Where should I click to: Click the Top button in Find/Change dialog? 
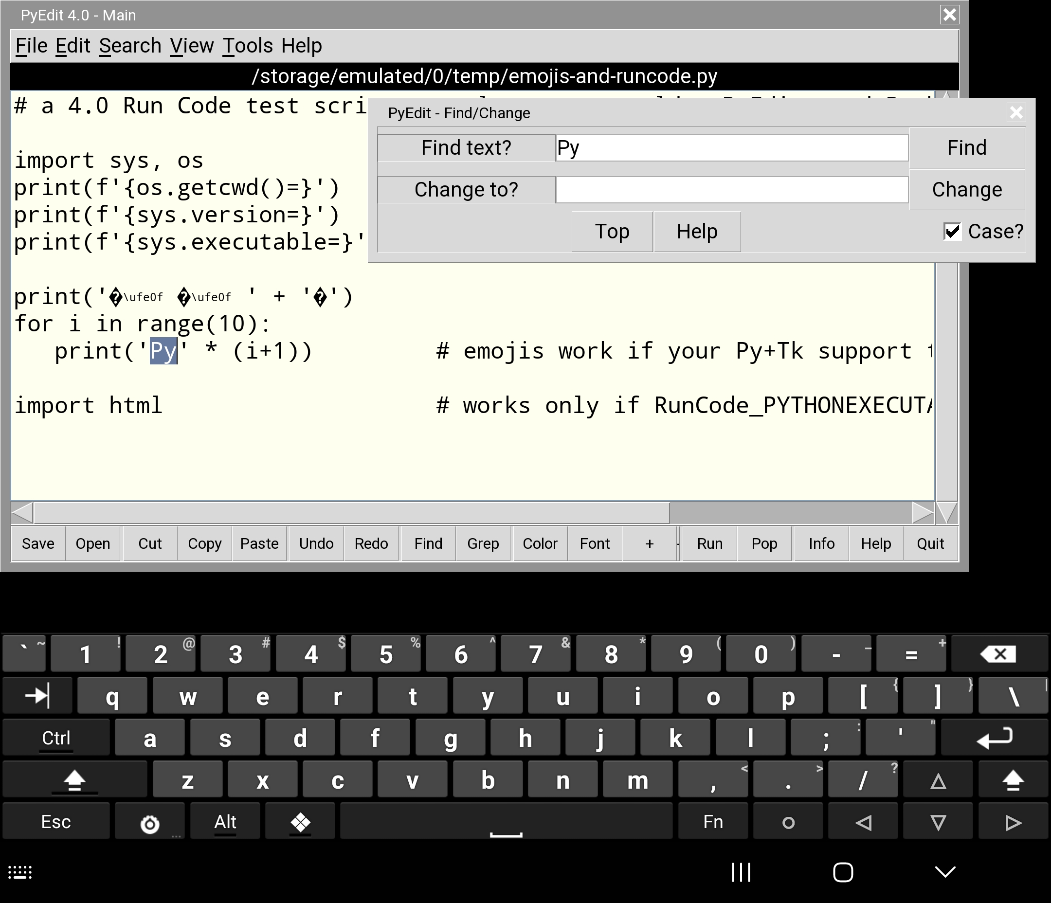[612, 231]
